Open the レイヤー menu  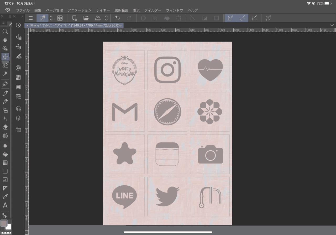pyautogui.click(x=103, y=10)
